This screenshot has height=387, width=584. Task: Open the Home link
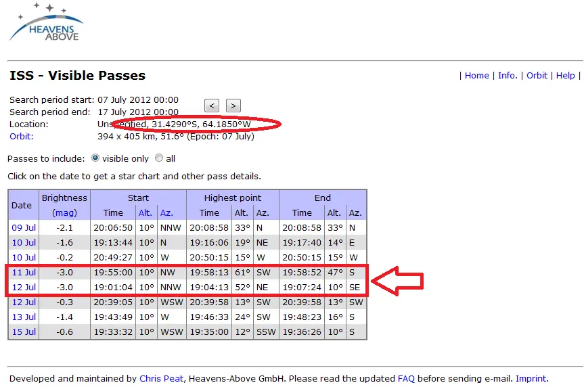click(476, 76)
